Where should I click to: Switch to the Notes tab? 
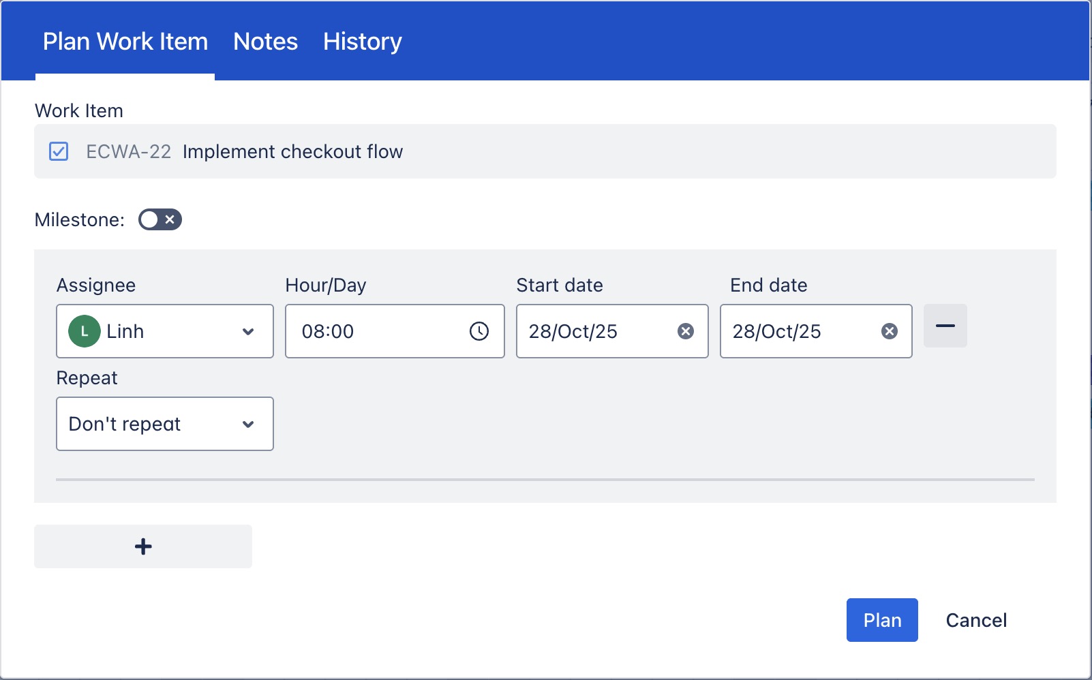click(265, 42)
